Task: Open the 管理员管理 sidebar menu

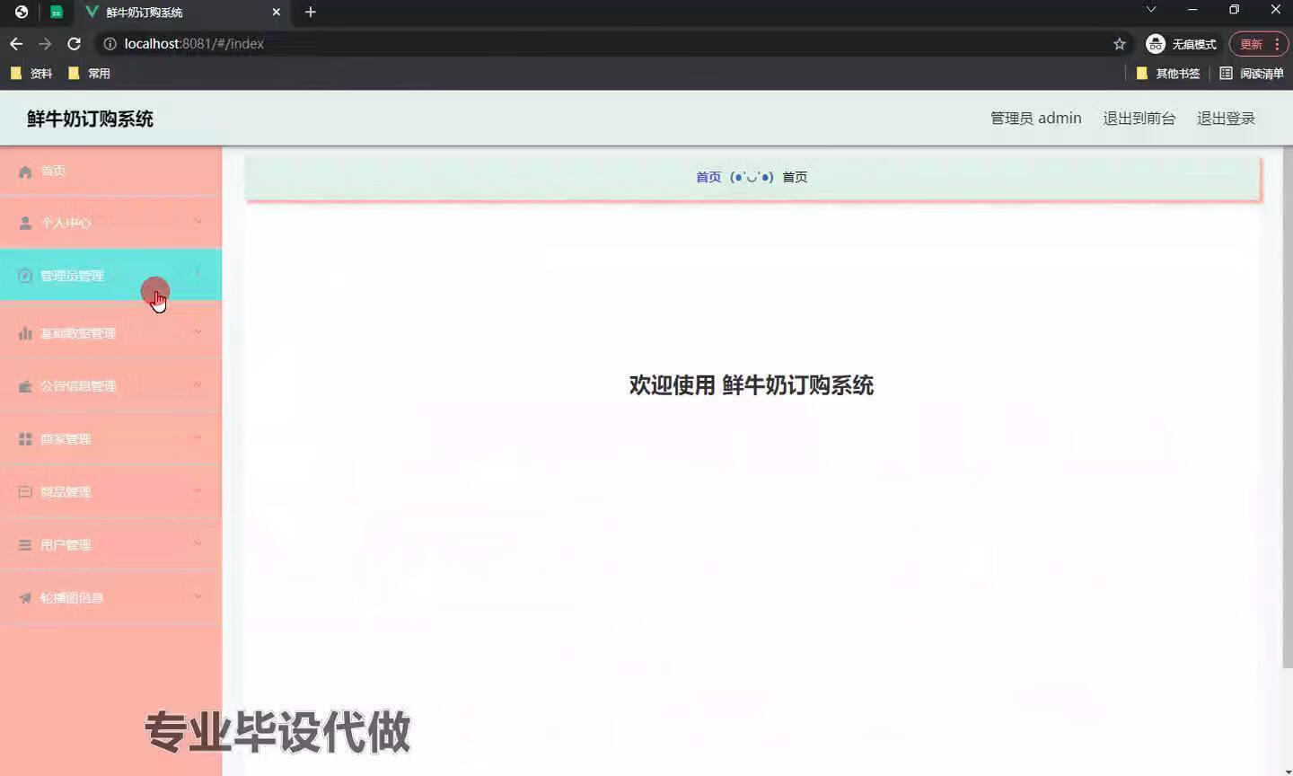Action: click(x=110, y=275)
